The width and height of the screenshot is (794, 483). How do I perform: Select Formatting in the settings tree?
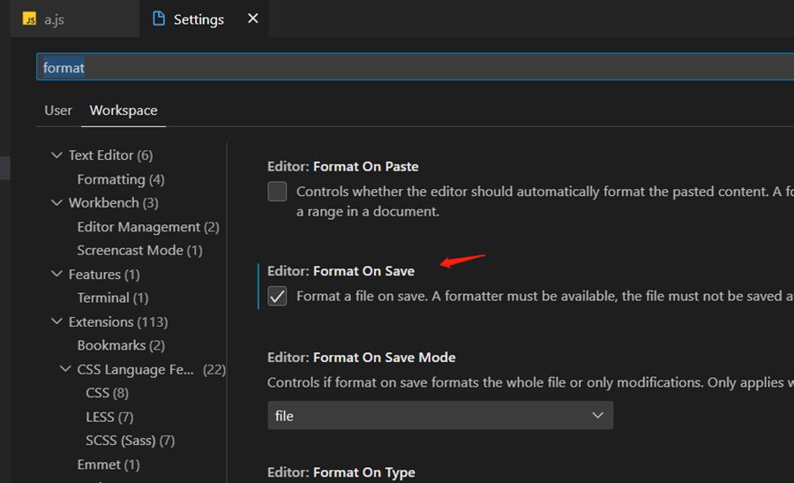[x=120, y=179]
